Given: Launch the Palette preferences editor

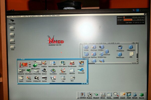Looking at the screenshot, I should point(28,78).
